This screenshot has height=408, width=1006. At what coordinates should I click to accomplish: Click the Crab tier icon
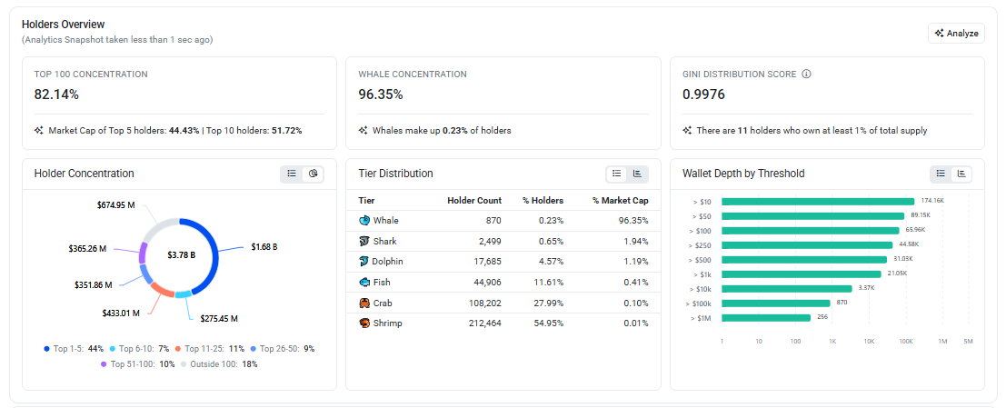364,303
